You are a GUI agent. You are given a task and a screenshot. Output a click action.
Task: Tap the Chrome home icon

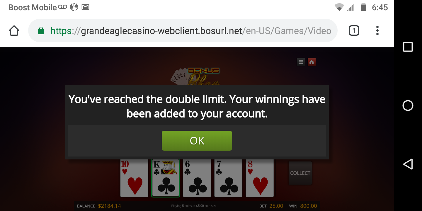pos(14,30)
